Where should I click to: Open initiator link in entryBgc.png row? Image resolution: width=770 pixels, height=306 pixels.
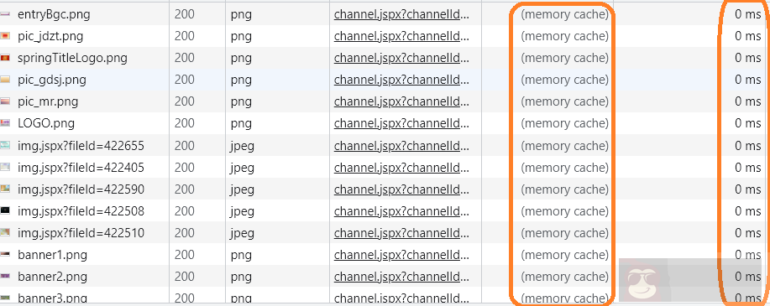tap(401, 14)
